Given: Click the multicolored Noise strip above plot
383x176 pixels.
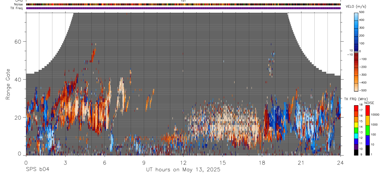Looking at the screenshot, I should (183, 4).
